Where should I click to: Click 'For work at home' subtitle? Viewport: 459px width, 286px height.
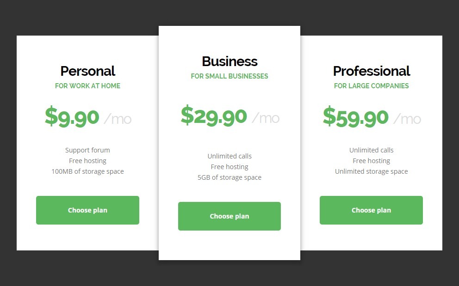click(87, 86)
